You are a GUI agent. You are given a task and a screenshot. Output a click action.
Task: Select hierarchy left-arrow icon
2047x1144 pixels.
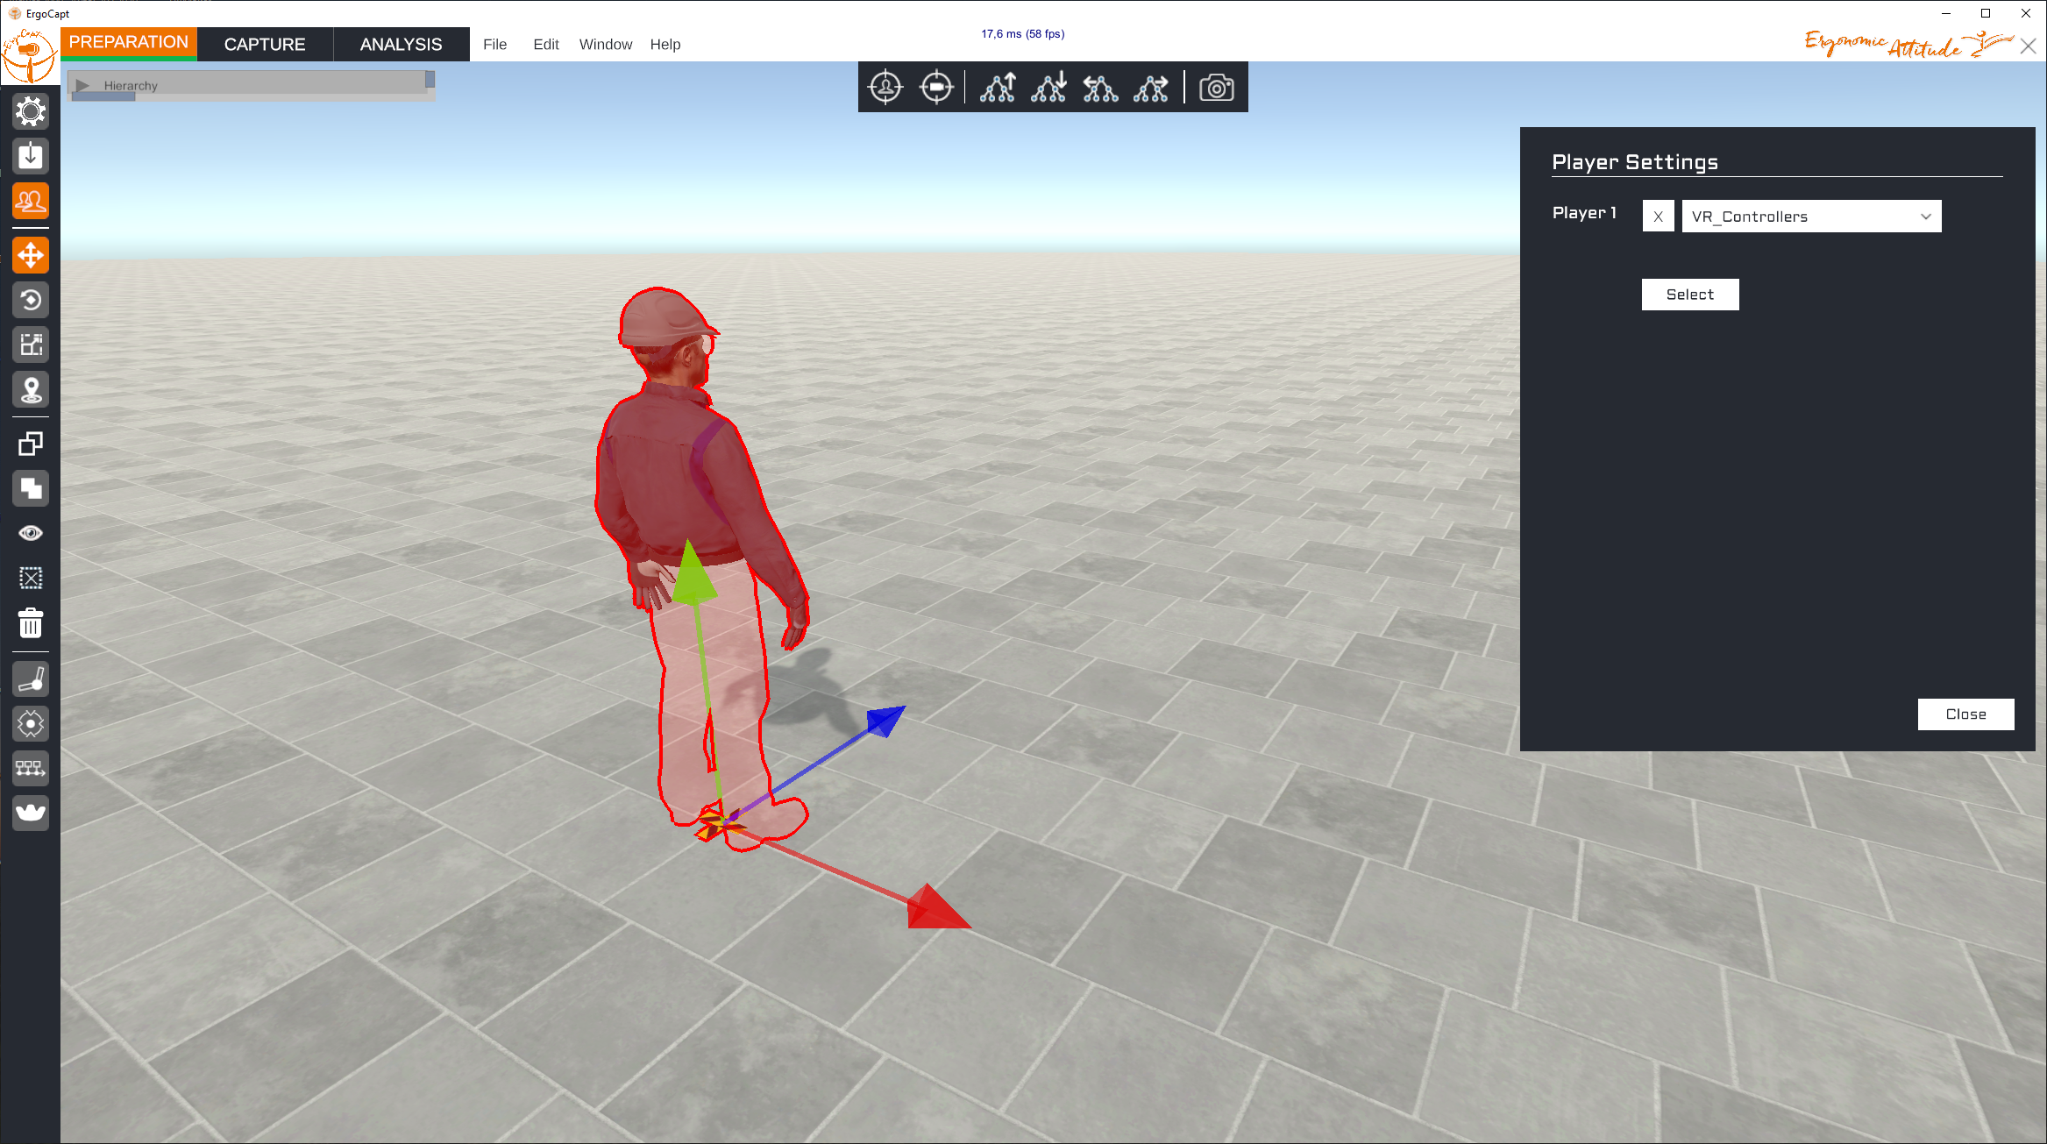1100,87
